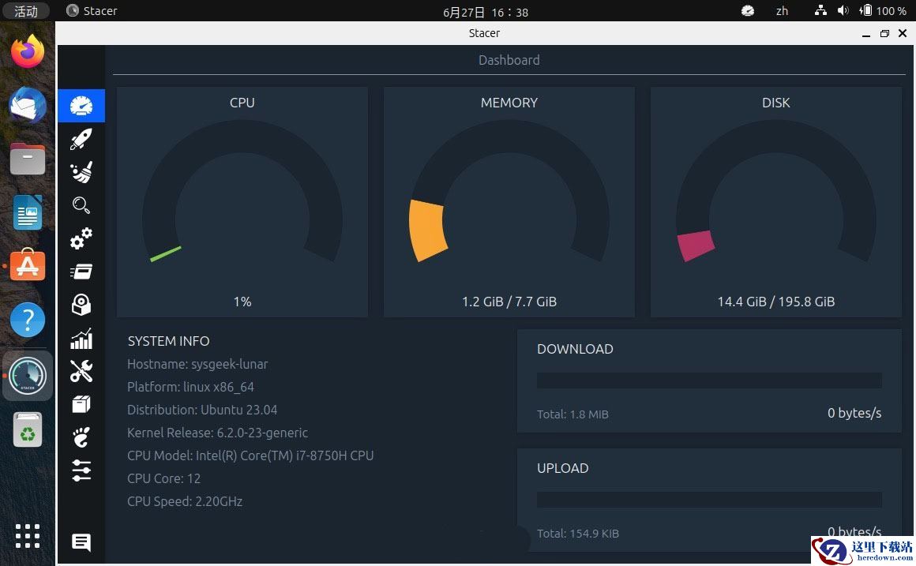The width and height of the screenshot is (916, 566).
Task: Open the 活动 Activities overview
Action: coord(26,11)
